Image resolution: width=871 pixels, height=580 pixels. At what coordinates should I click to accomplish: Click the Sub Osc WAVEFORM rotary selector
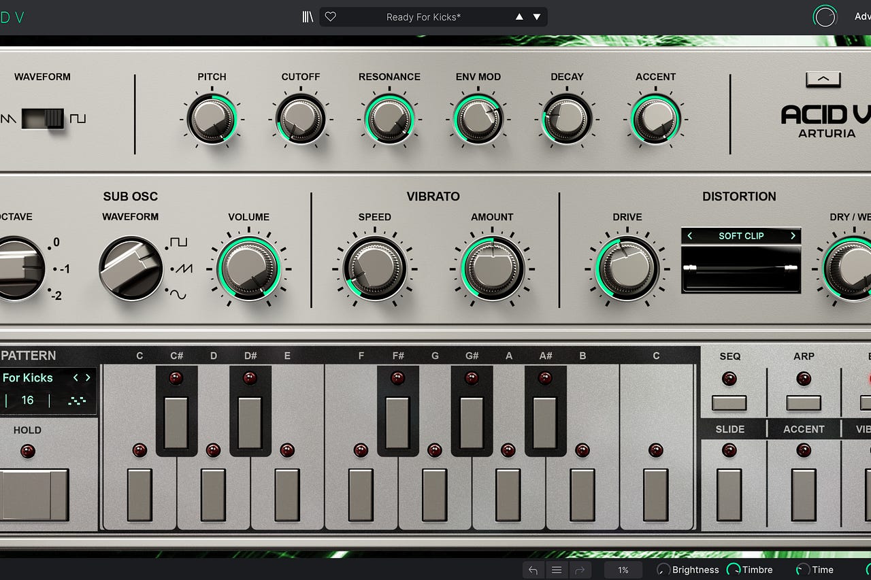point(131,269)
